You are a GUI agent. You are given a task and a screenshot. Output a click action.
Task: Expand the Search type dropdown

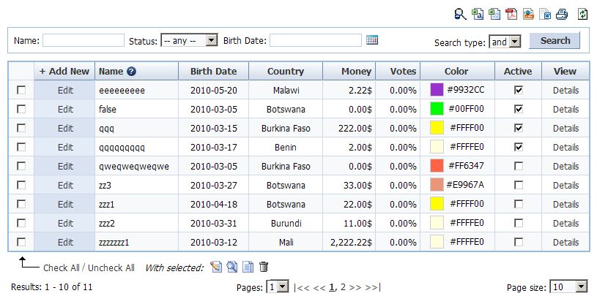[x=505, y=42]
